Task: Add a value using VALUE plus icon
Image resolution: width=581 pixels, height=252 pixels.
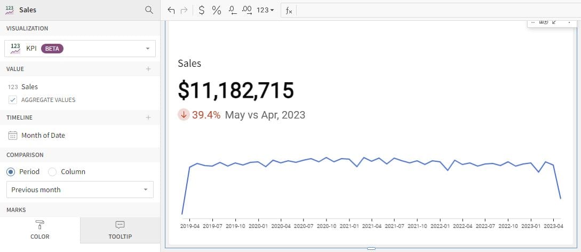Action: [x=148, y=69]
